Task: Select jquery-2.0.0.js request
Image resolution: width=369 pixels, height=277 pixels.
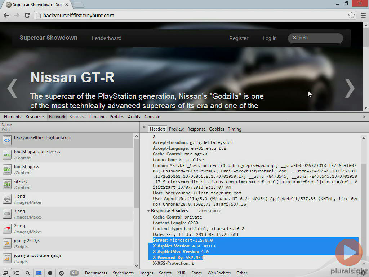Action: coord(67,243)
